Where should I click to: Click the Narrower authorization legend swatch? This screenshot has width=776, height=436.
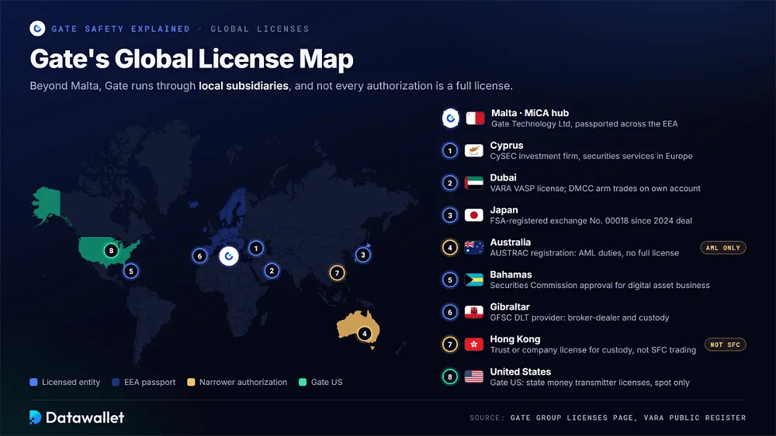[x=191, y=383]
